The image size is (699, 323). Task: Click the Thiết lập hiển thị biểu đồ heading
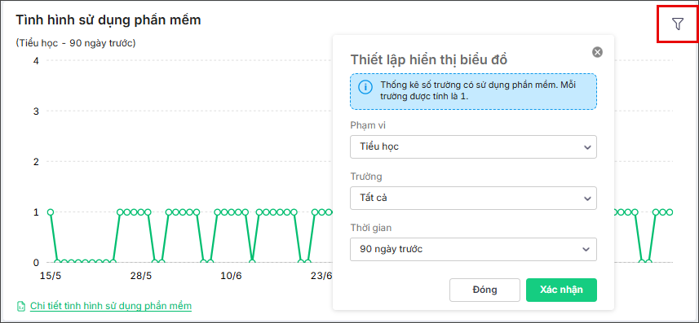tap(429, 59)
